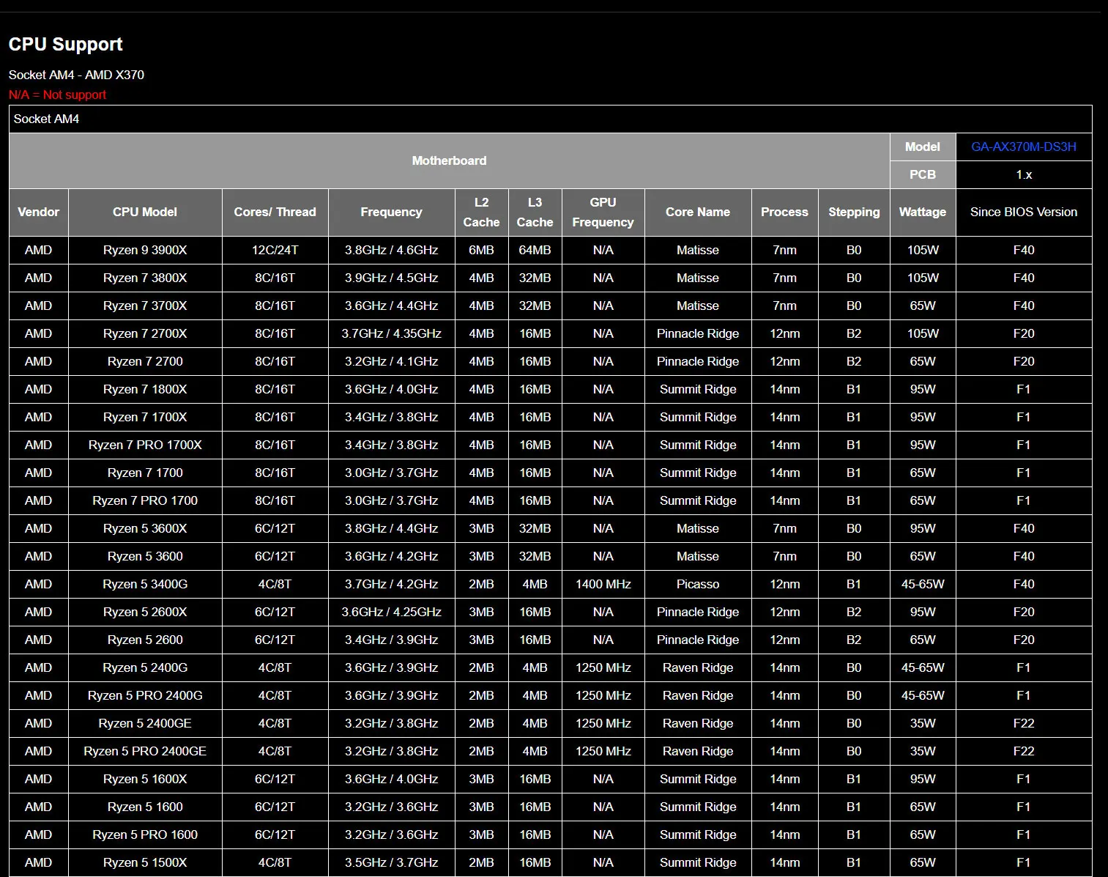Select the L3 Cache column header
Image resolution: width=1108 pixels, height=877 pixels.
click(535, 212)
